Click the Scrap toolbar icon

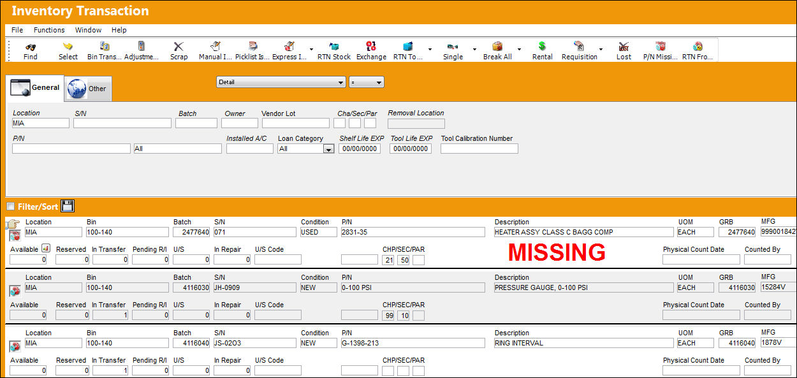click(179, 47)
